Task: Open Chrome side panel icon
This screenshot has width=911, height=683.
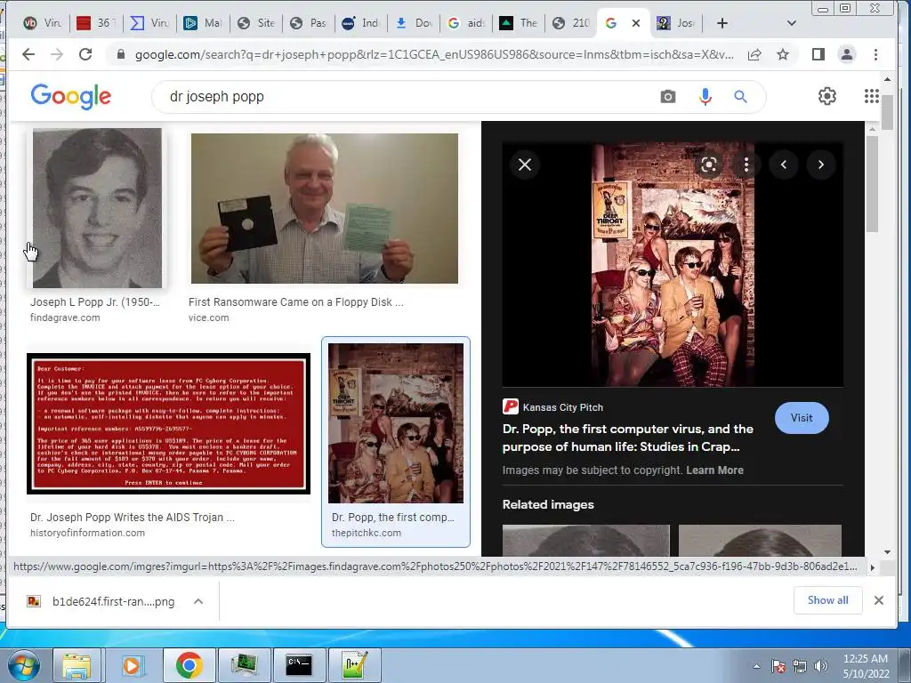Action: (818, 54)
